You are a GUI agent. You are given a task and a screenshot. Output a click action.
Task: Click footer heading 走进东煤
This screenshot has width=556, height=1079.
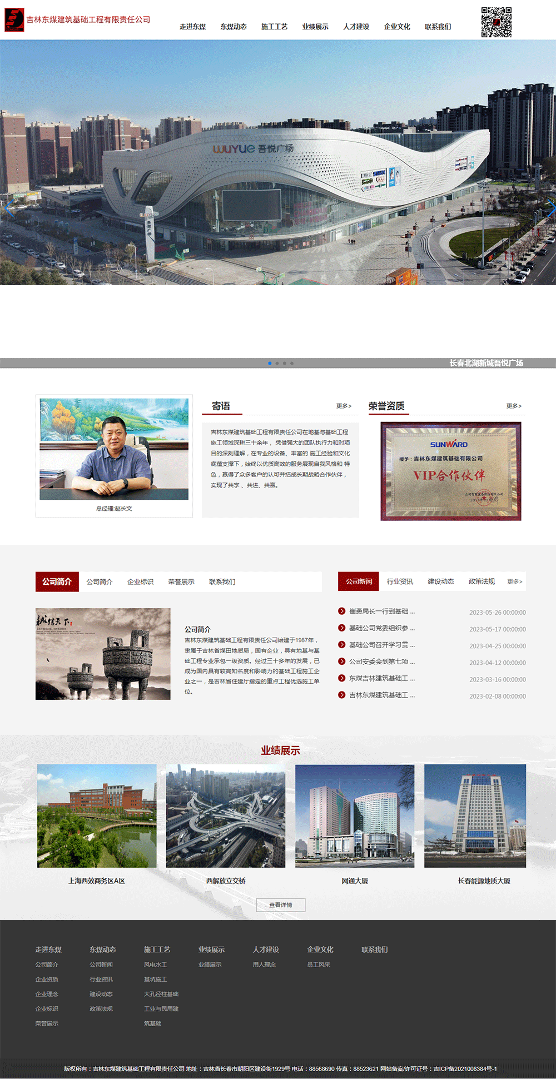[x=48, y=949]
